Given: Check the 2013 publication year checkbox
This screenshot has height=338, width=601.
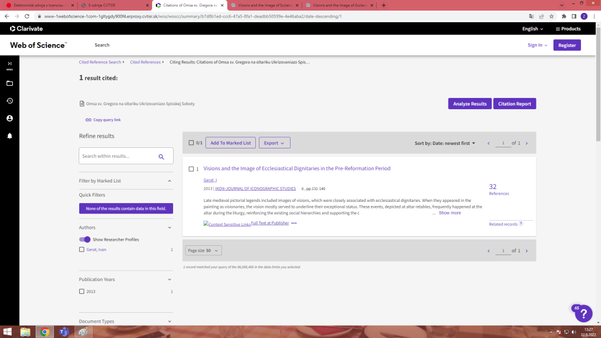Looking at the screenshot, I should coord(82,291).
